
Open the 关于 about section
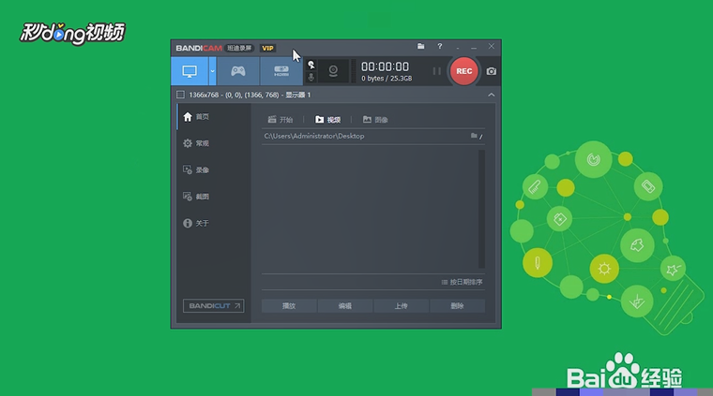tap(214, 223)
